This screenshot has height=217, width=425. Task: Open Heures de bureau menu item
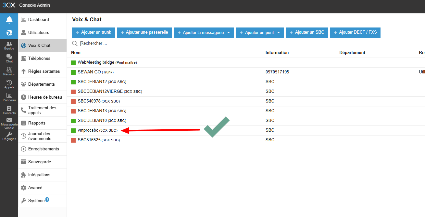pyautogui.click(x=43, y=97)
